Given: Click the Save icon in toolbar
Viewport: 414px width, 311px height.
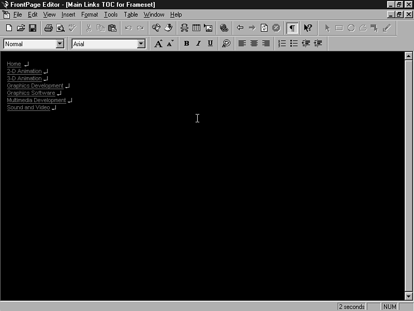Looking at the screenshot, I should point(33,28).
